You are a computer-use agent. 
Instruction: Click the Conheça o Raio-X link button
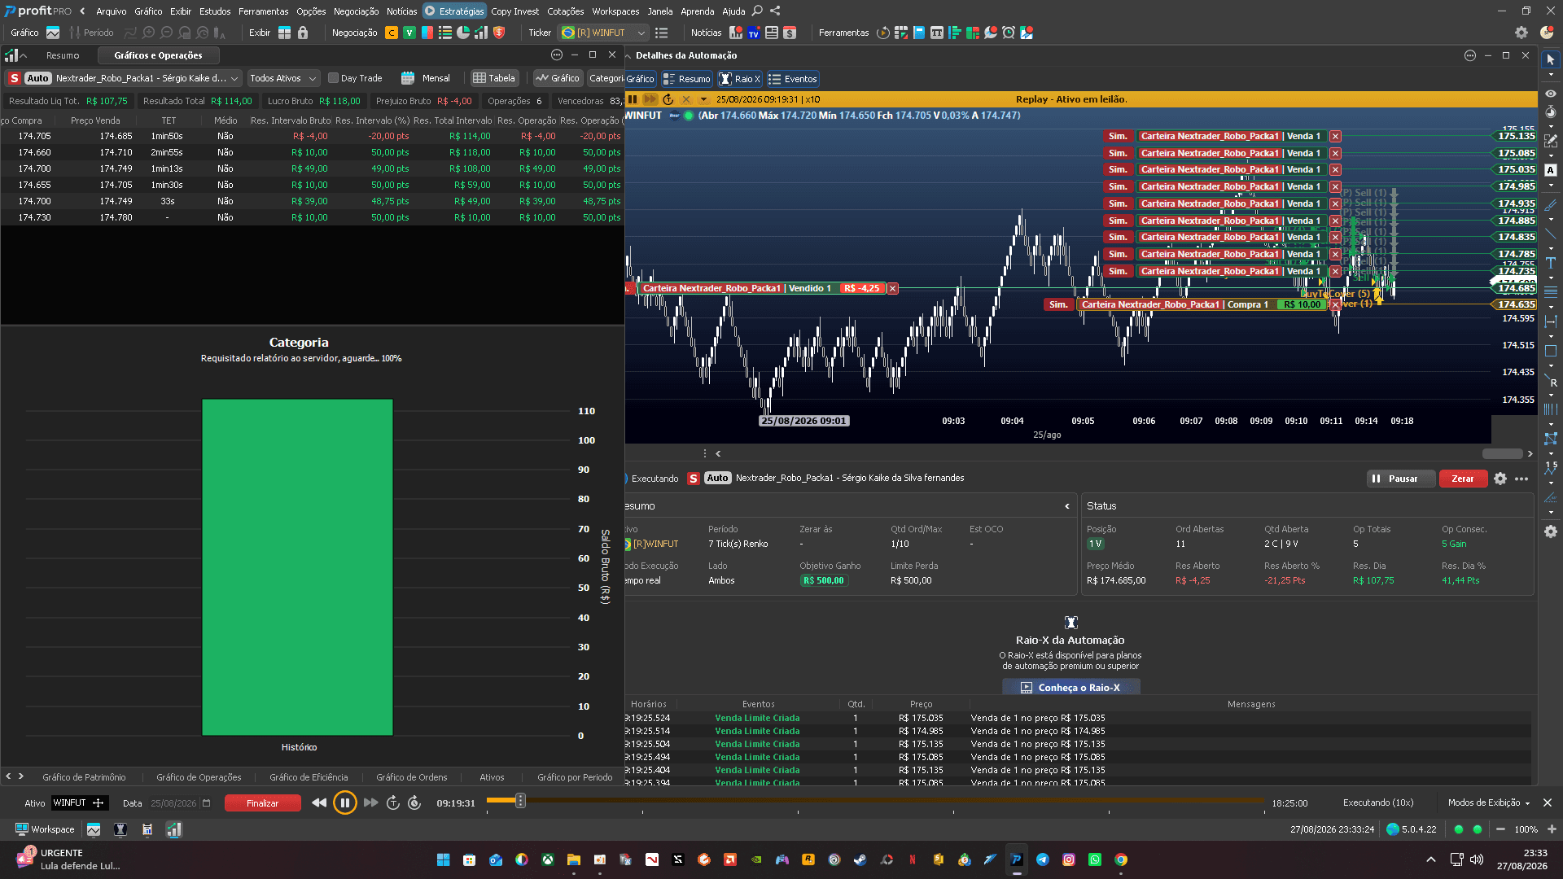[x=1070, y=688]
